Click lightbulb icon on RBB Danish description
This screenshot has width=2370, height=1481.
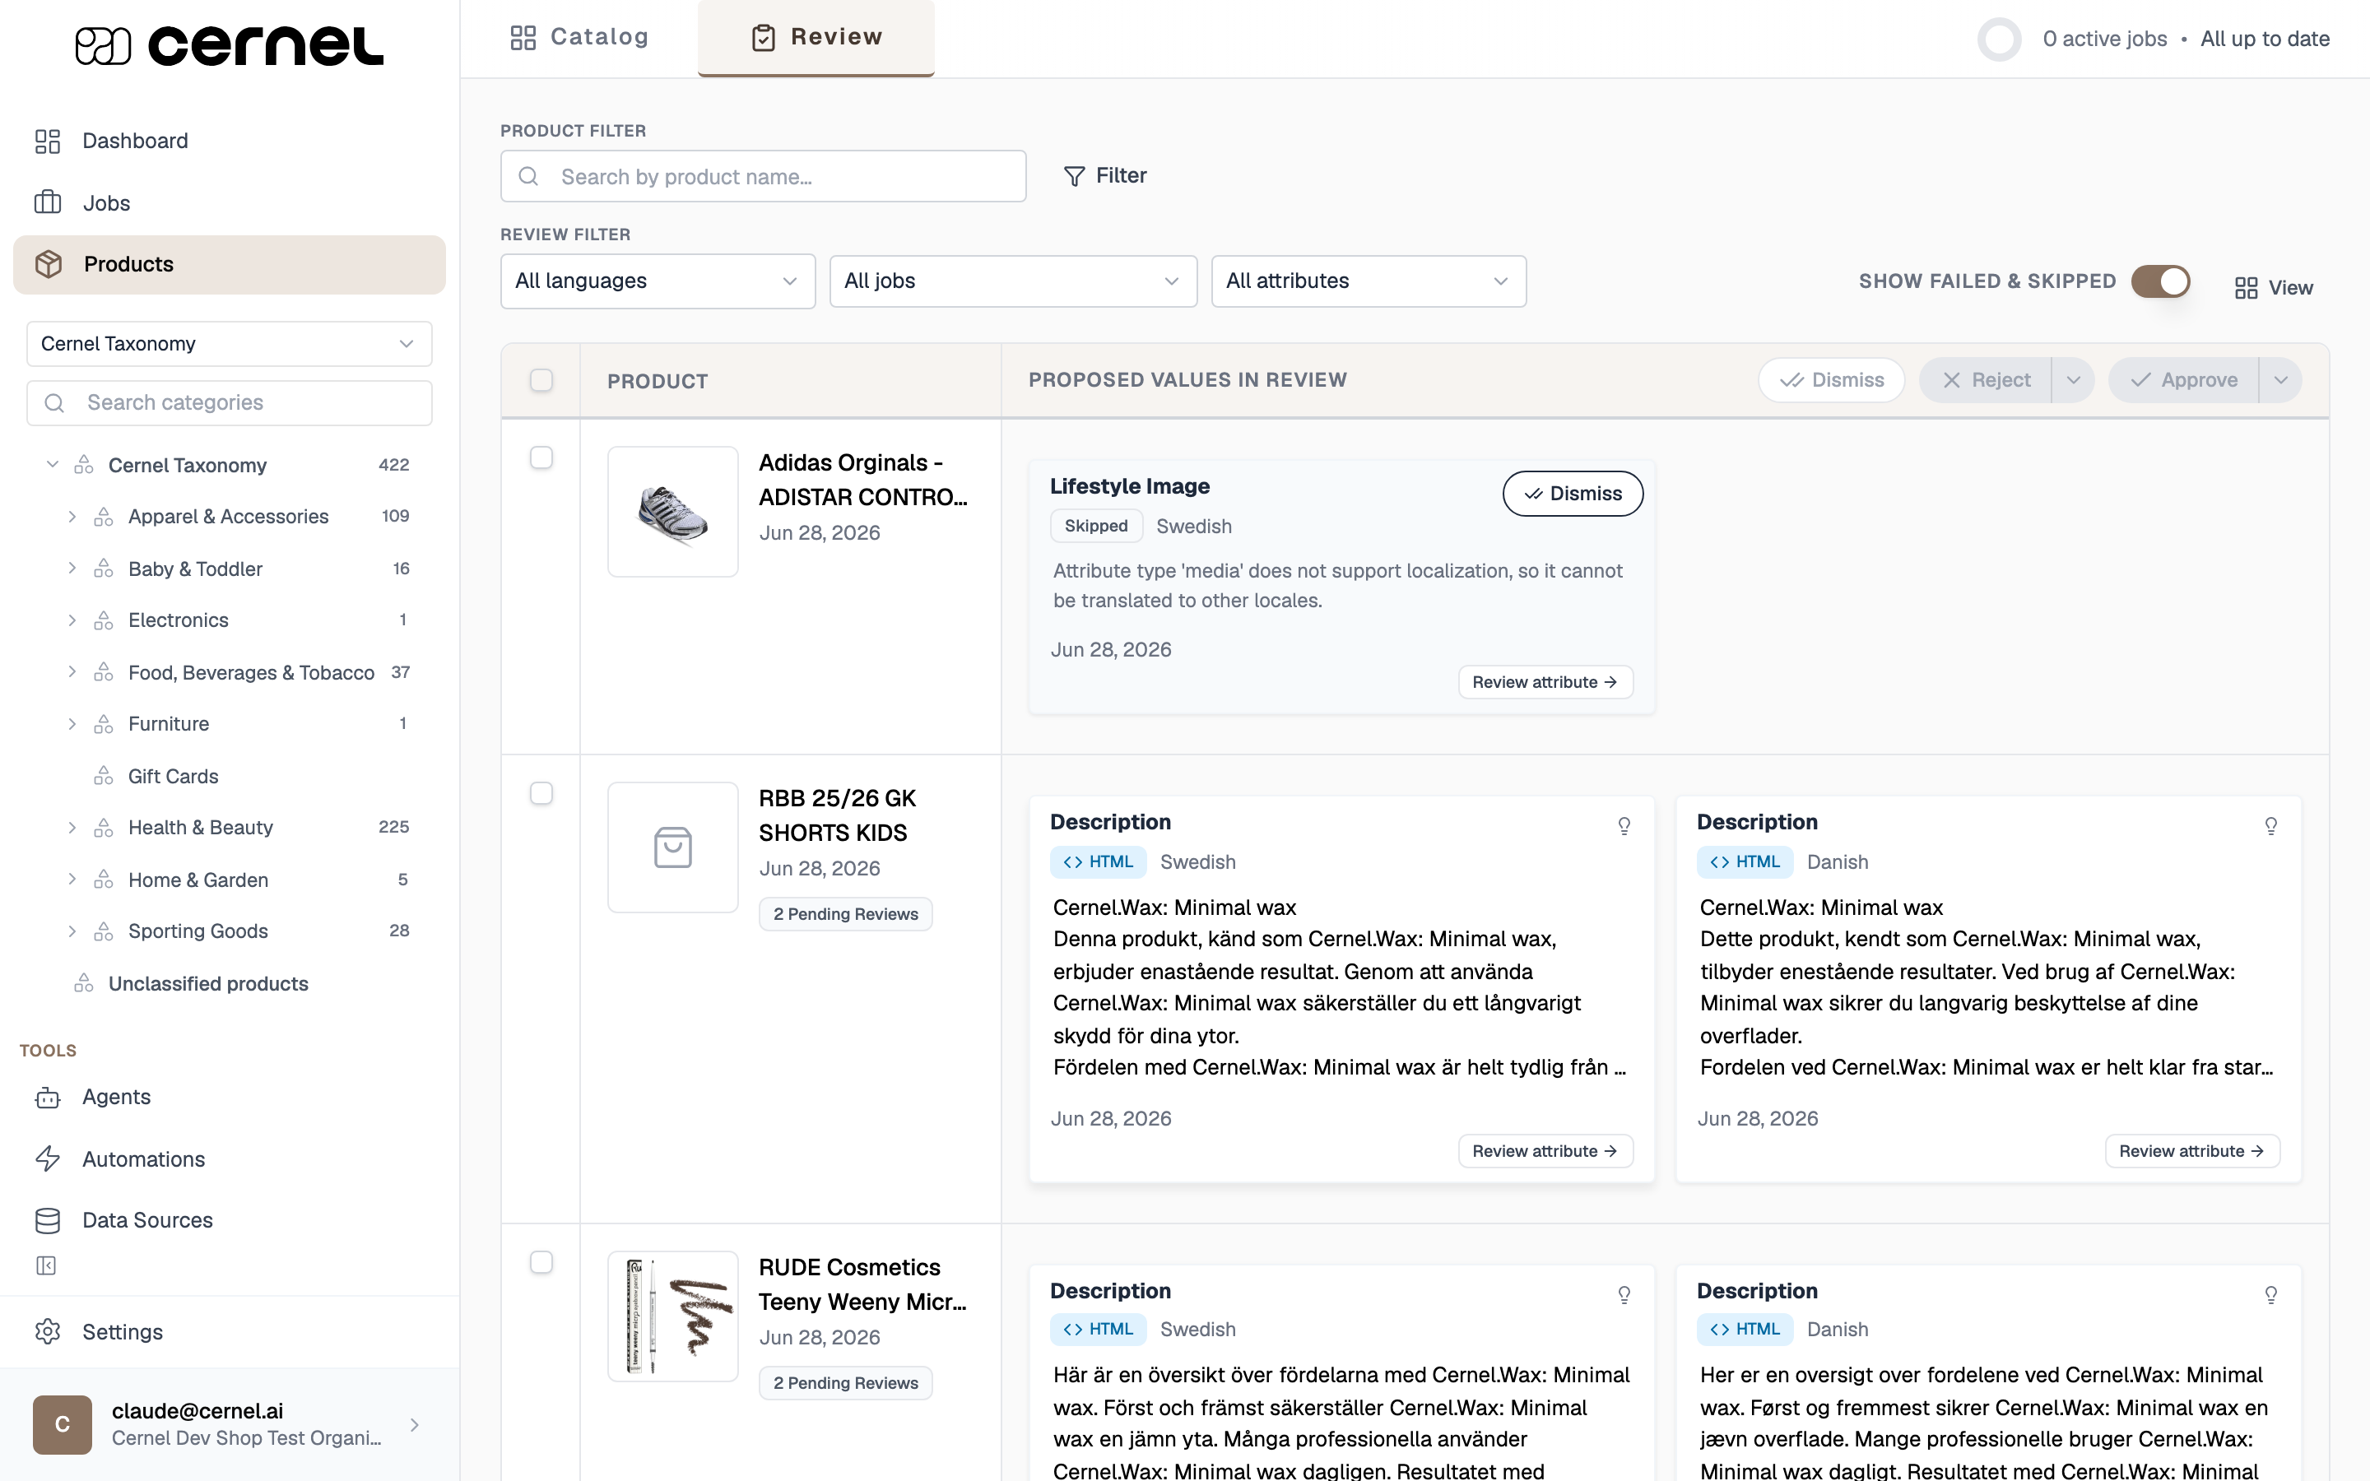[x=2270, y=827]
